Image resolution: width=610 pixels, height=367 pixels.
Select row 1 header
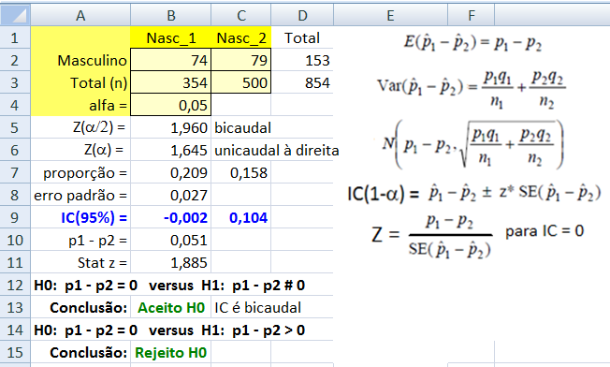[15, 37]
